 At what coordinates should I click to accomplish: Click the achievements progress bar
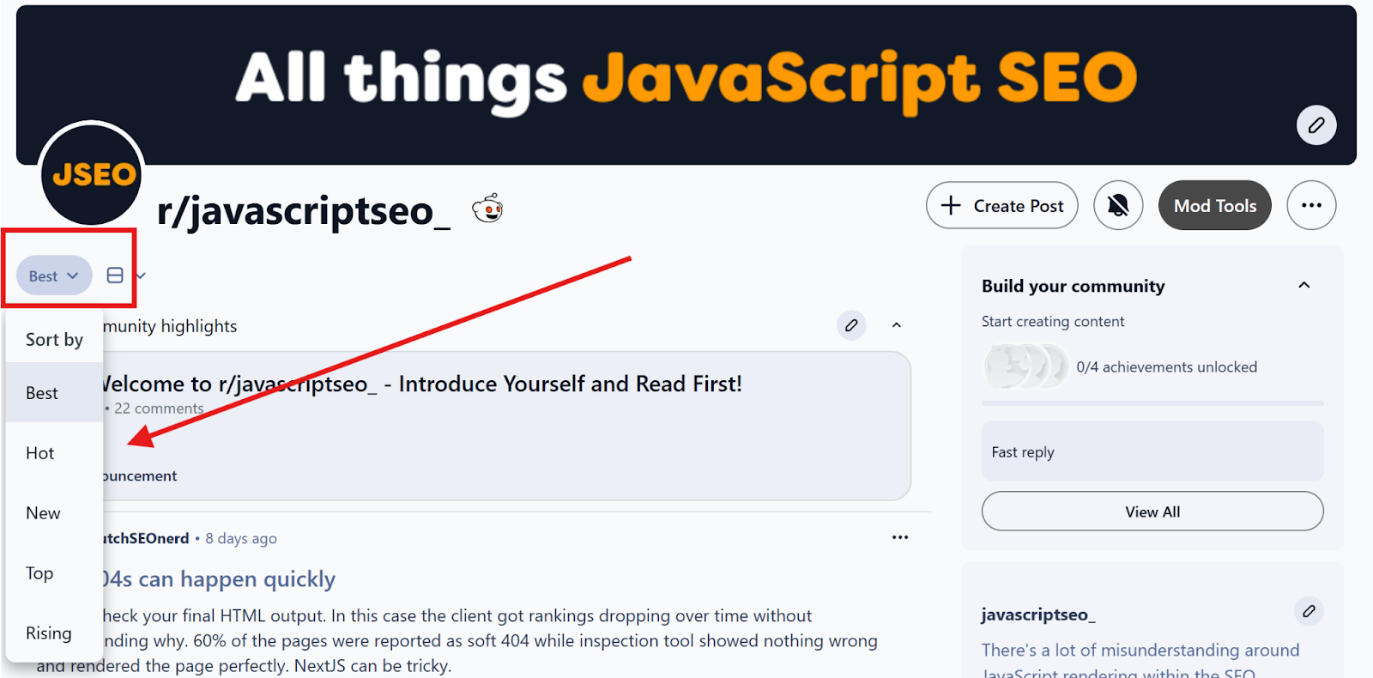click(x=1152, y=403)
